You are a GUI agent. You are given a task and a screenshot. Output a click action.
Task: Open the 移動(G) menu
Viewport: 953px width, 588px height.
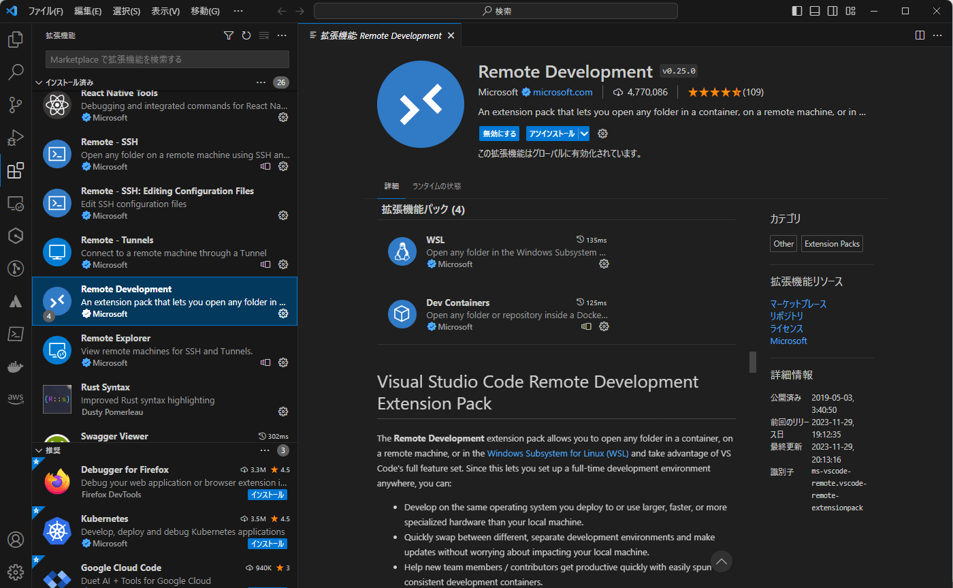coord(205,11)
